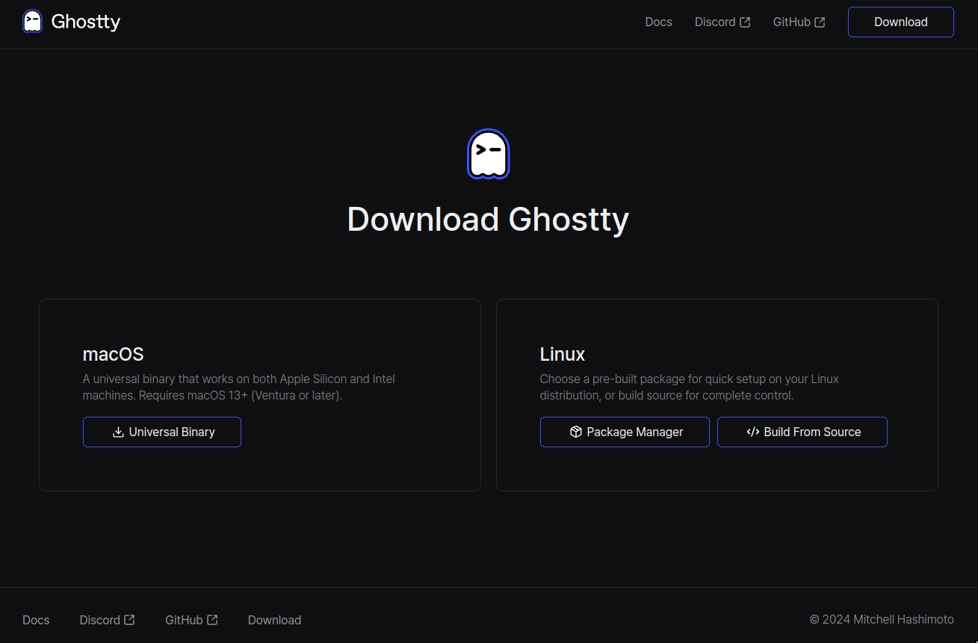Click the Linux pre-built package description text

[690, 387]
